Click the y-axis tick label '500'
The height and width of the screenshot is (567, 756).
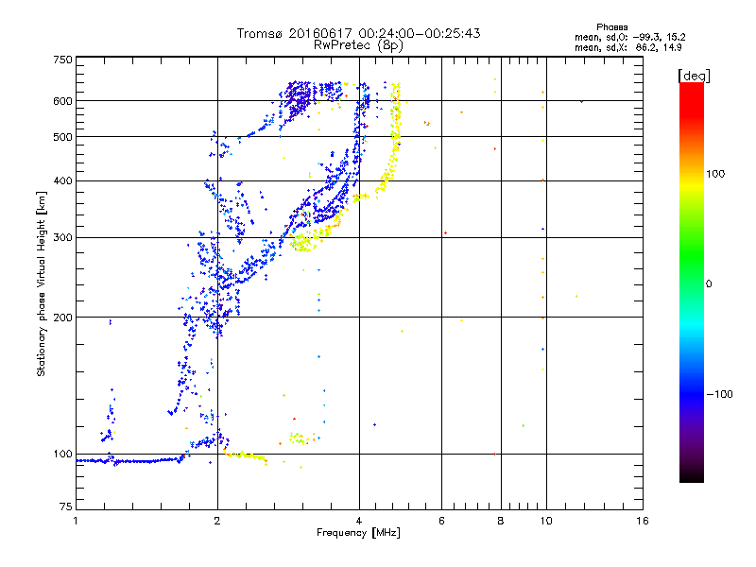[62, 137]
